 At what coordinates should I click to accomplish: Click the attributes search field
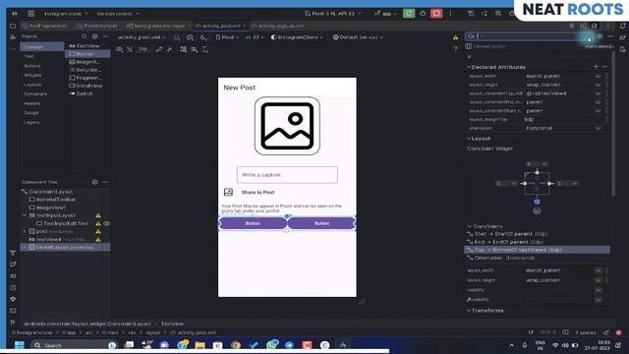pyautogui.click(x=529, y=36)
